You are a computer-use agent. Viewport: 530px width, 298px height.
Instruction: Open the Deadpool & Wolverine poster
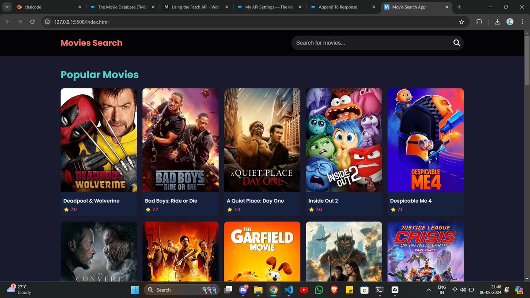(x=99, y=140)
